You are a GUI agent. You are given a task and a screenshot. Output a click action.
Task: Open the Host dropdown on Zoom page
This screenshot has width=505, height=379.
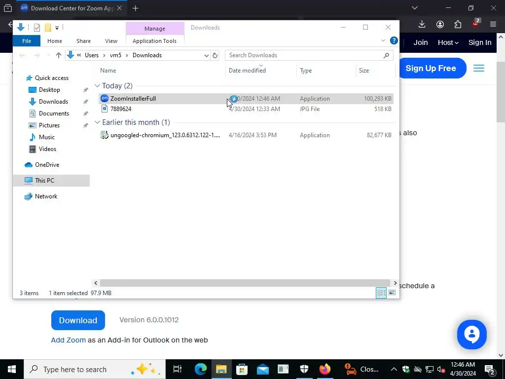point(448,42)
